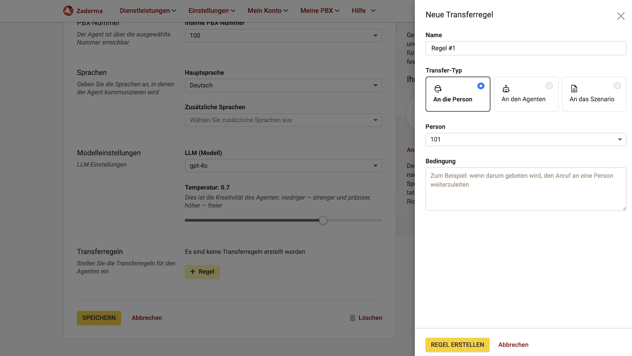Open the Meine PBX menu

[x=320, y=11]
